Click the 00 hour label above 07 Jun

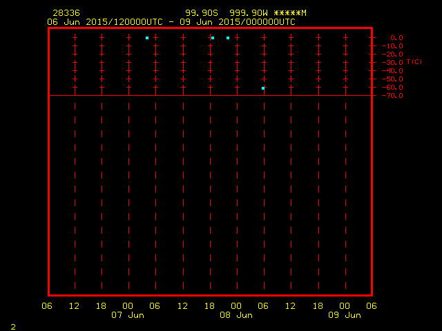tap(128, 306)
